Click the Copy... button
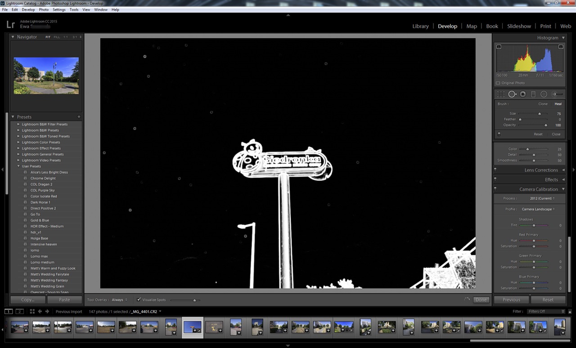 click(x=27, y=299)
